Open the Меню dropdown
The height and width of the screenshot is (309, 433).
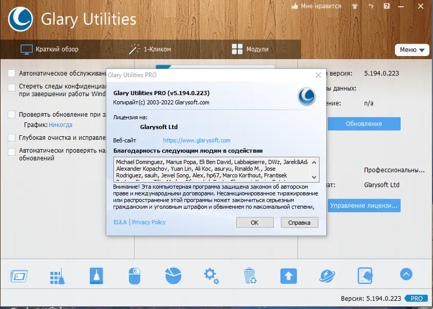coord(412,50)
